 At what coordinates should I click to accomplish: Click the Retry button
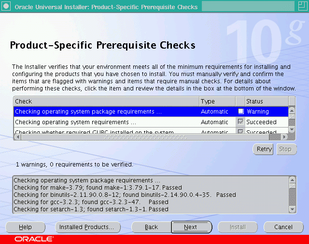263,149
